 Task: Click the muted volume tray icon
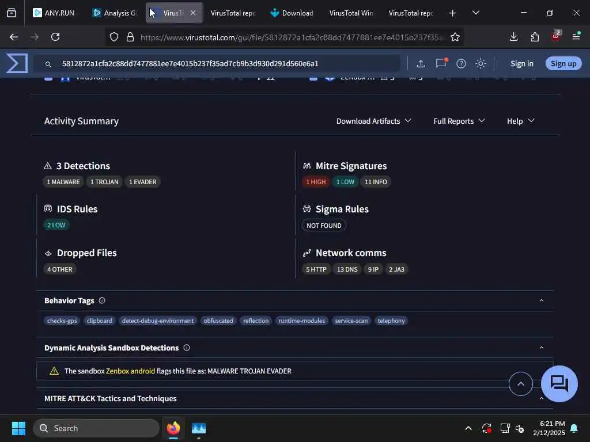tap(520, 428)
